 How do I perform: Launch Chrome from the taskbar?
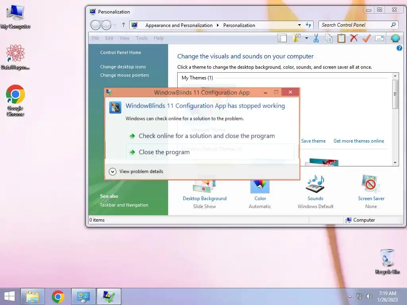(x=58, y=296)
